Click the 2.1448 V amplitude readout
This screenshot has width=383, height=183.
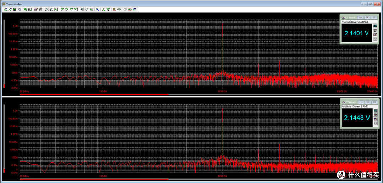[357, 118]
